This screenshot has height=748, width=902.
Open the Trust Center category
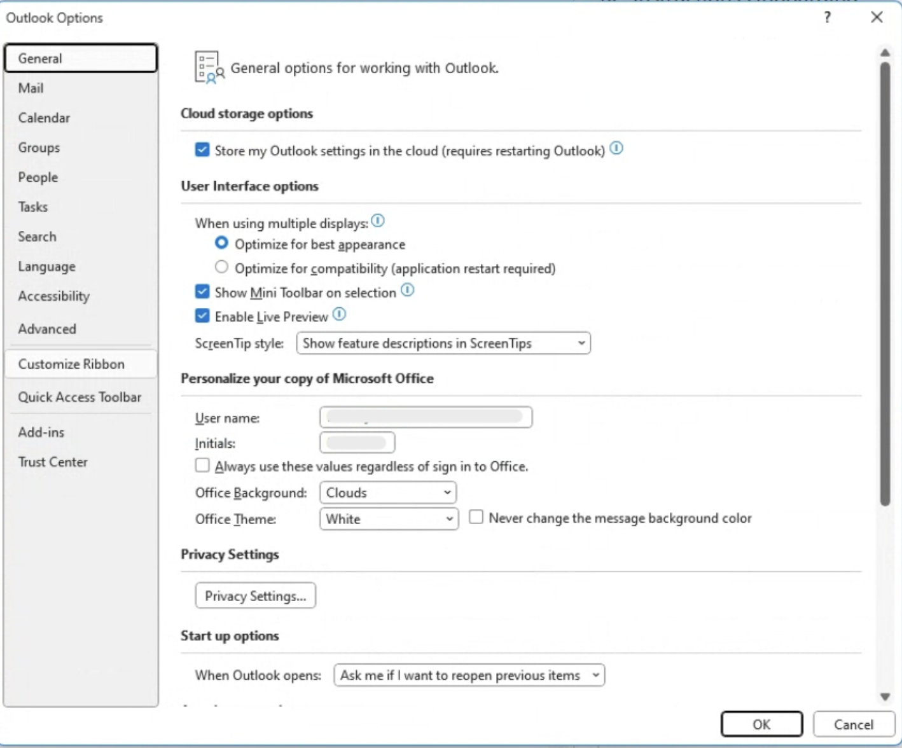coord(81,462)
